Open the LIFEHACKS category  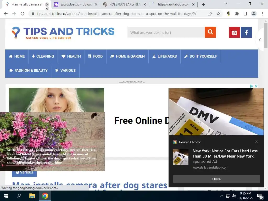[164, 56]
